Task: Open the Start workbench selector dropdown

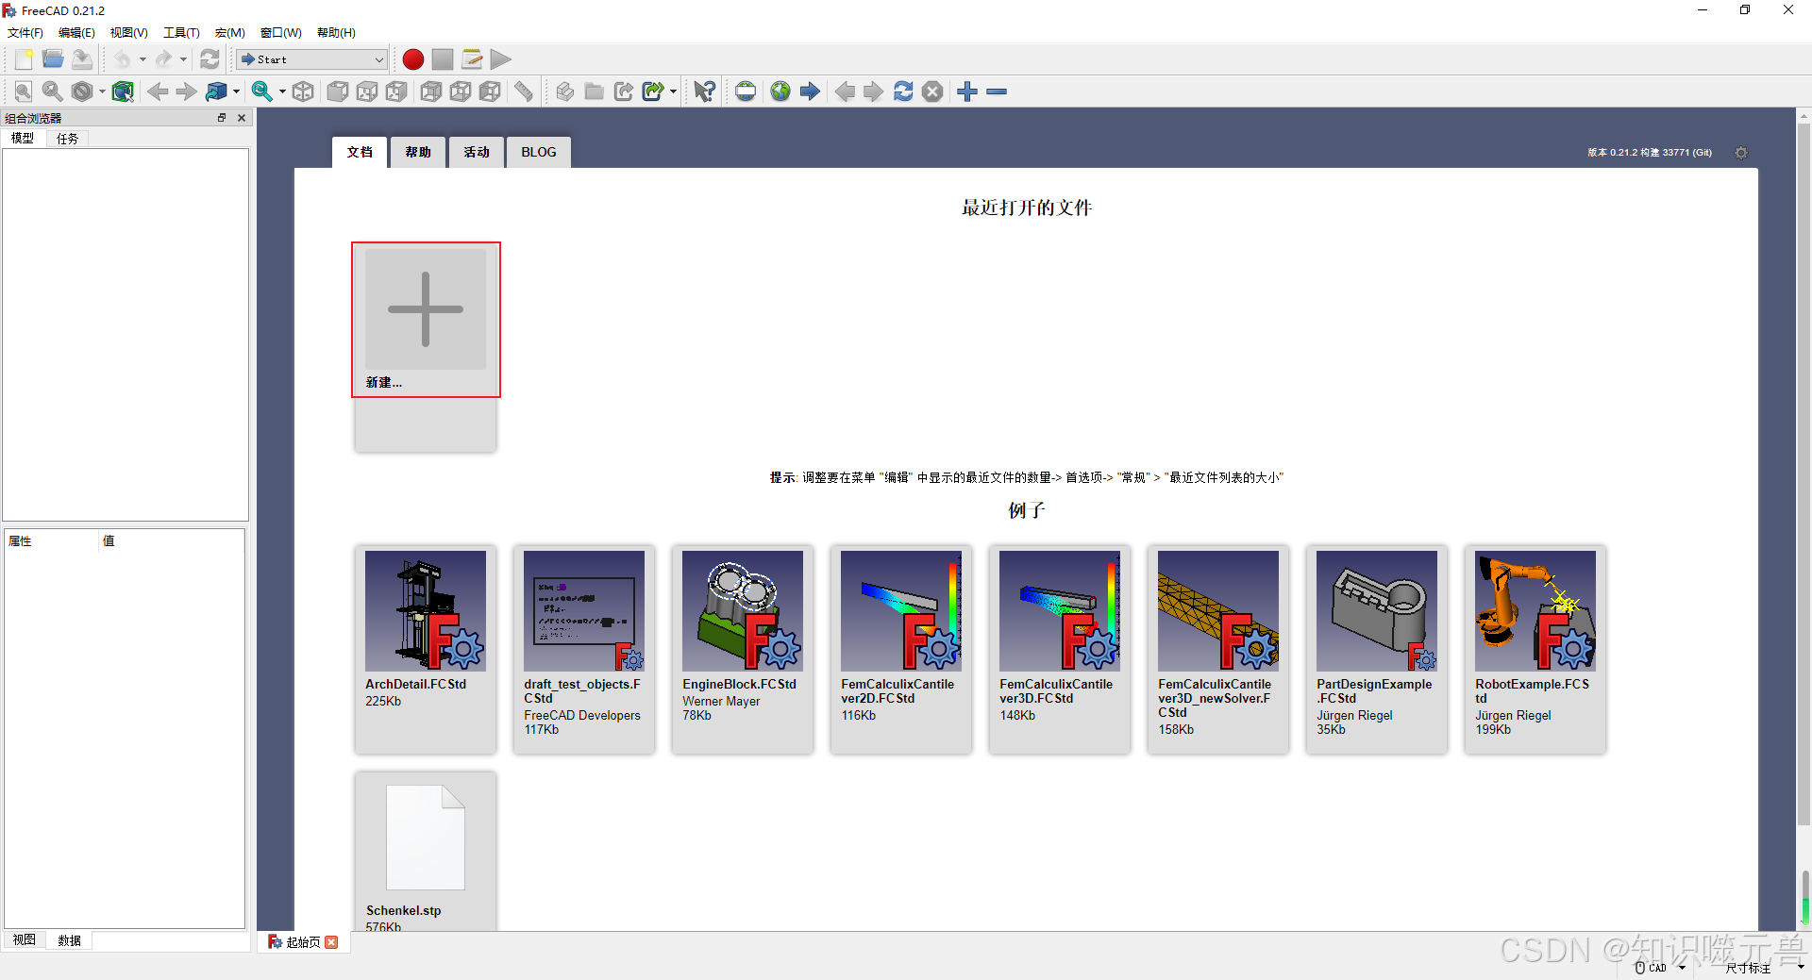Action: point(311,59)
